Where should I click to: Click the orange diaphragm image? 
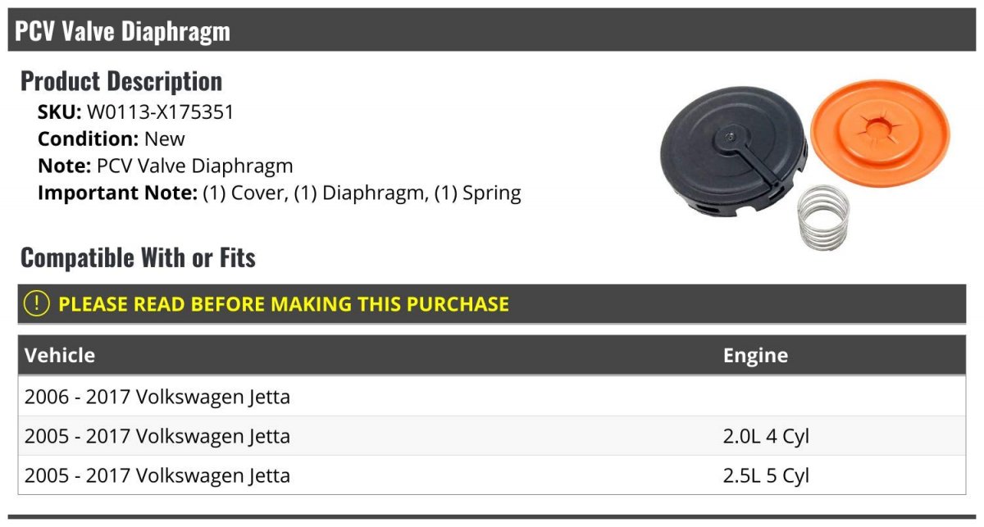tap(880, 131)
